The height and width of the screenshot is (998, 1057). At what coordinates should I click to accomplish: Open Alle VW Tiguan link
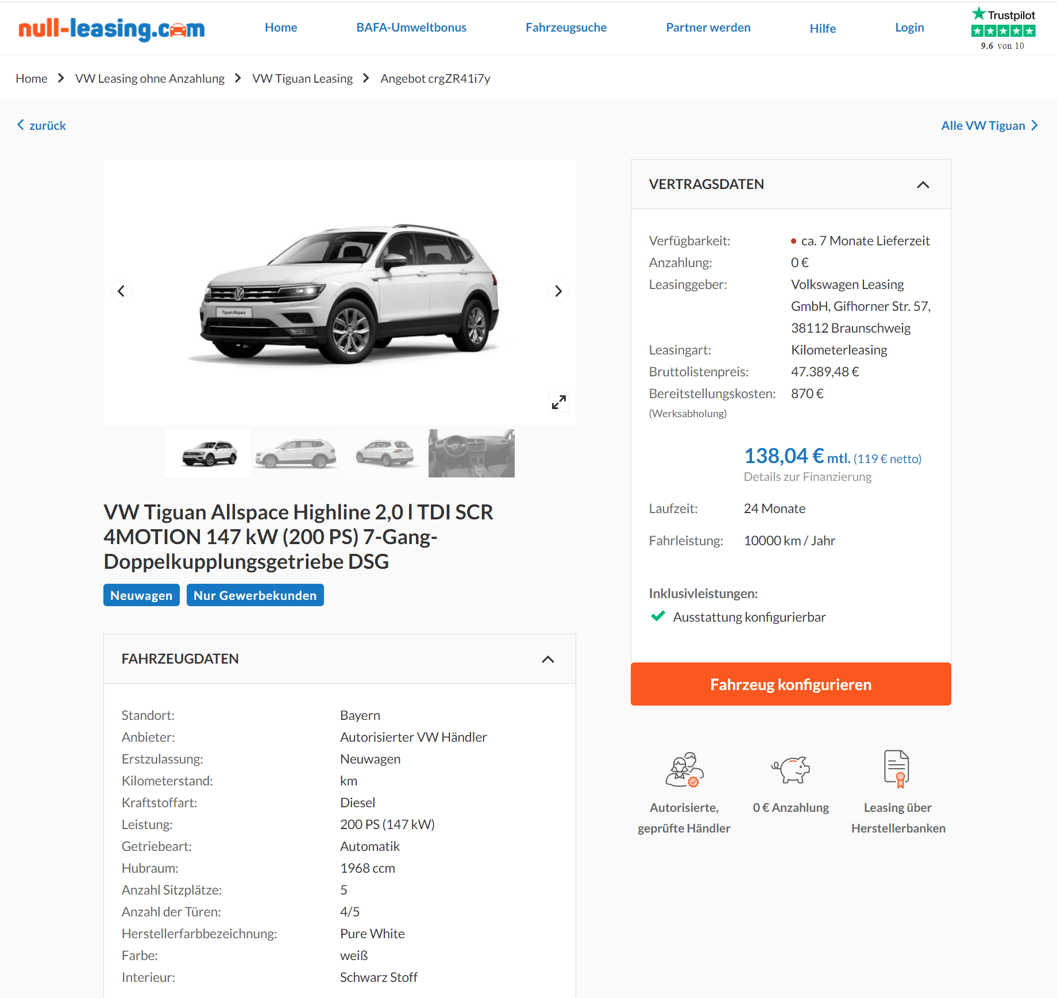(989, 125)
